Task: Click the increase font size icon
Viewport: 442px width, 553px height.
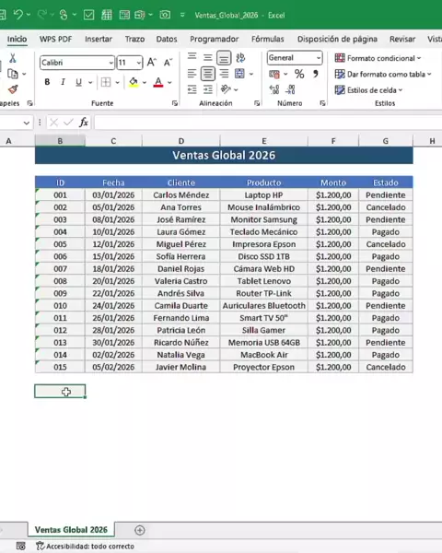Action: coord(152,63)
